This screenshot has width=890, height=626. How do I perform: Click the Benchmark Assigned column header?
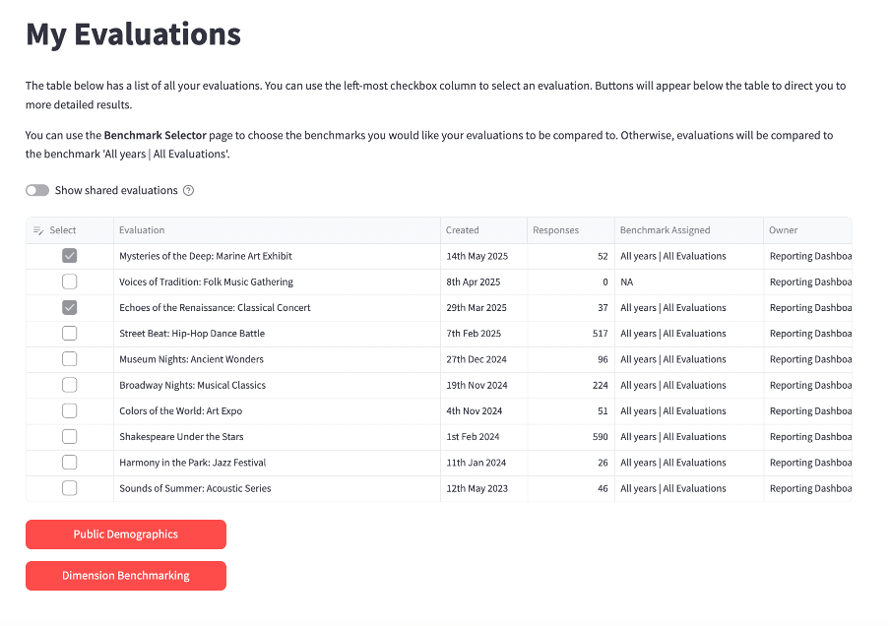pos(665,230)
